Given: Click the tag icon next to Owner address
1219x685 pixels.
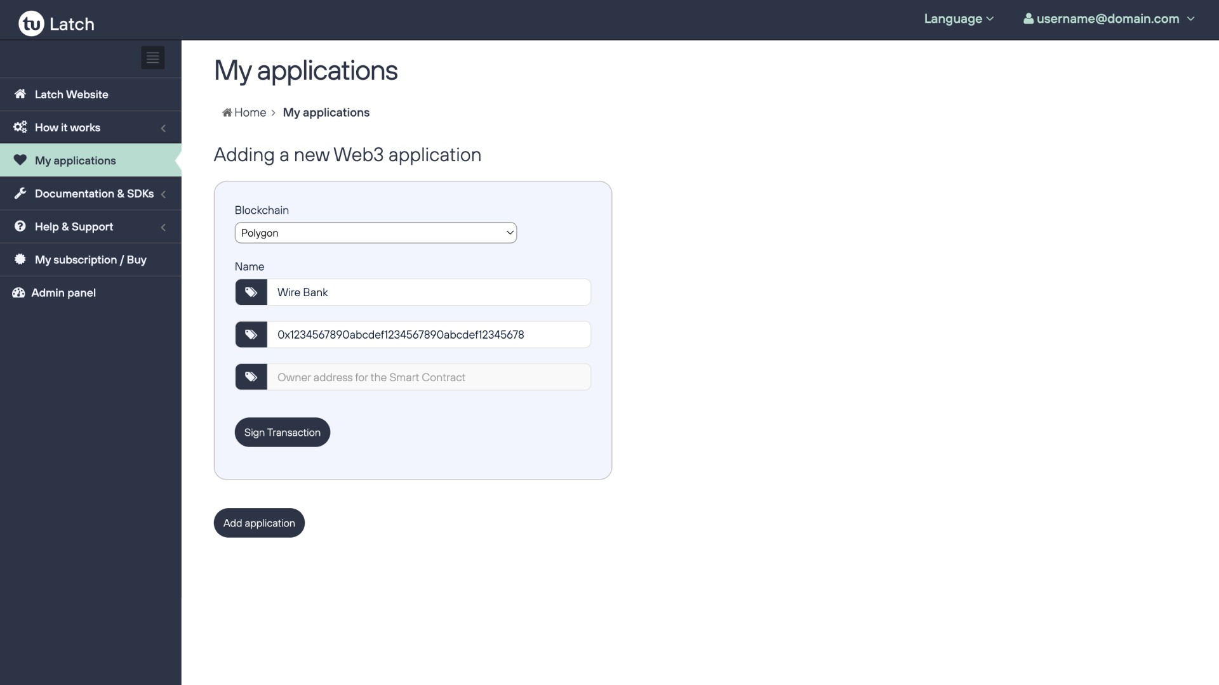Looking at the screenshot, I should [251, 376].
